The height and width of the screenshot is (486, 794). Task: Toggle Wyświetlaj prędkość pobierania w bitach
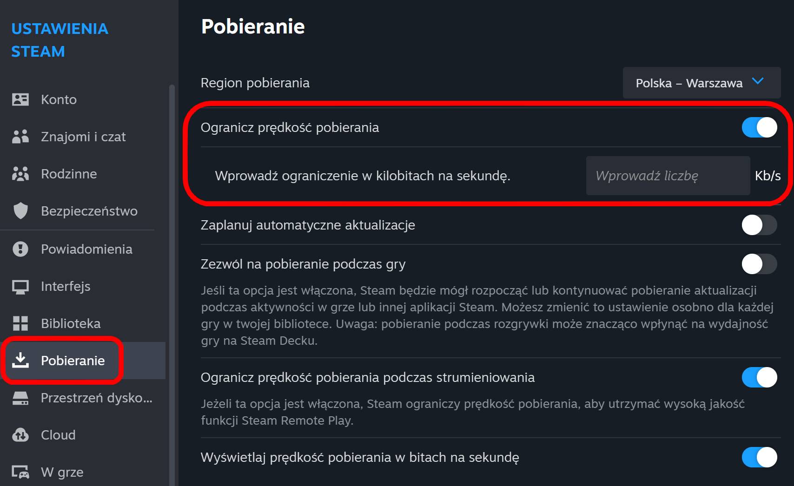[x=759, y=457]
